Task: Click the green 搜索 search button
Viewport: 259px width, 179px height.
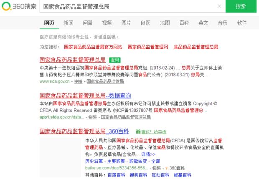Action: point(241,6)
